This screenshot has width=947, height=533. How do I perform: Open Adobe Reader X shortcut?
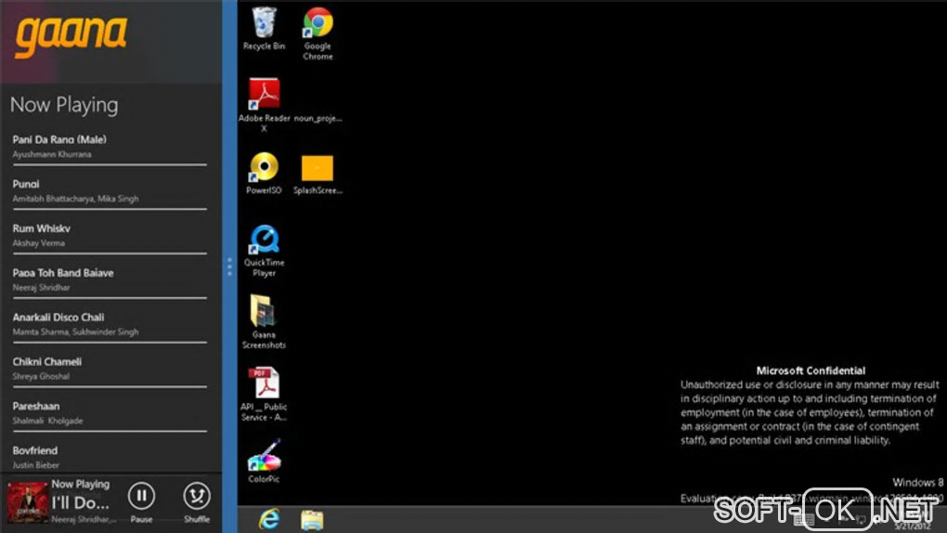pos(264,105)
